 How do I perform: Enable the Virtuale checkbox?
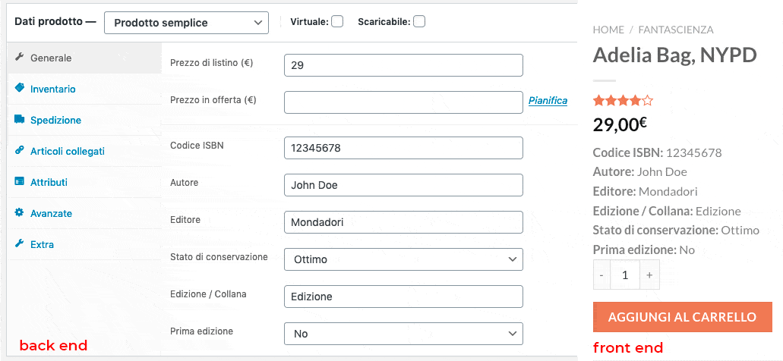337,21
